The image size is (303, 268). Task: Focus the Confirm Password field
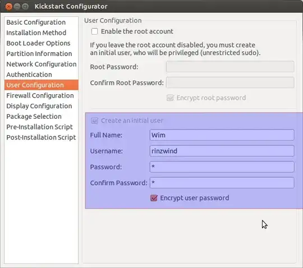(222, 183)
